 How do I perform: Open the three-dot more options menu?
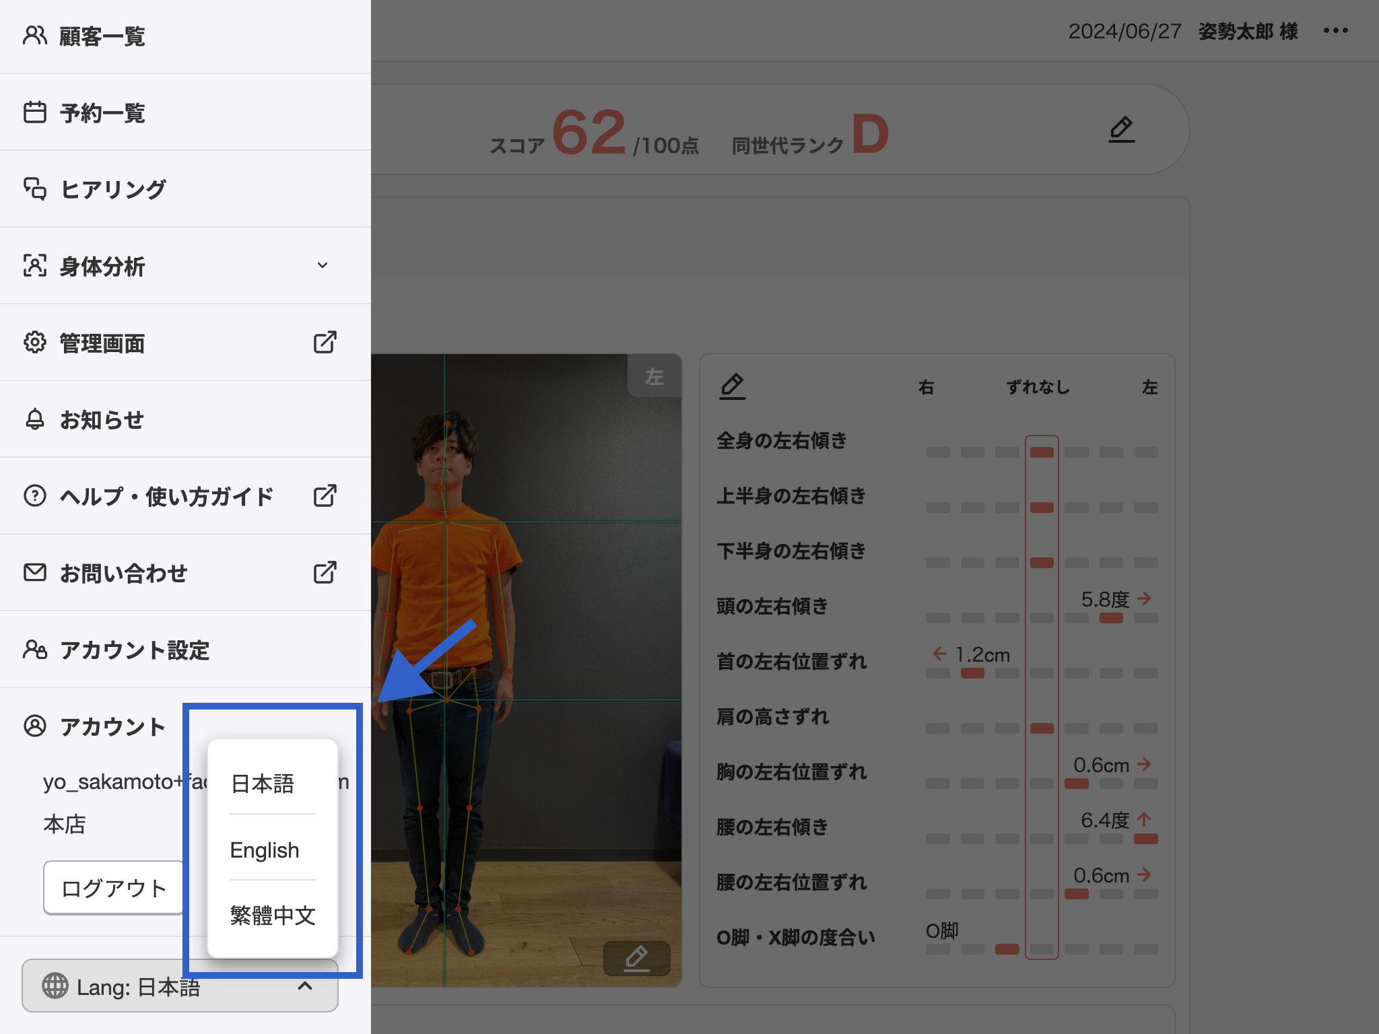click(1335, 31)
